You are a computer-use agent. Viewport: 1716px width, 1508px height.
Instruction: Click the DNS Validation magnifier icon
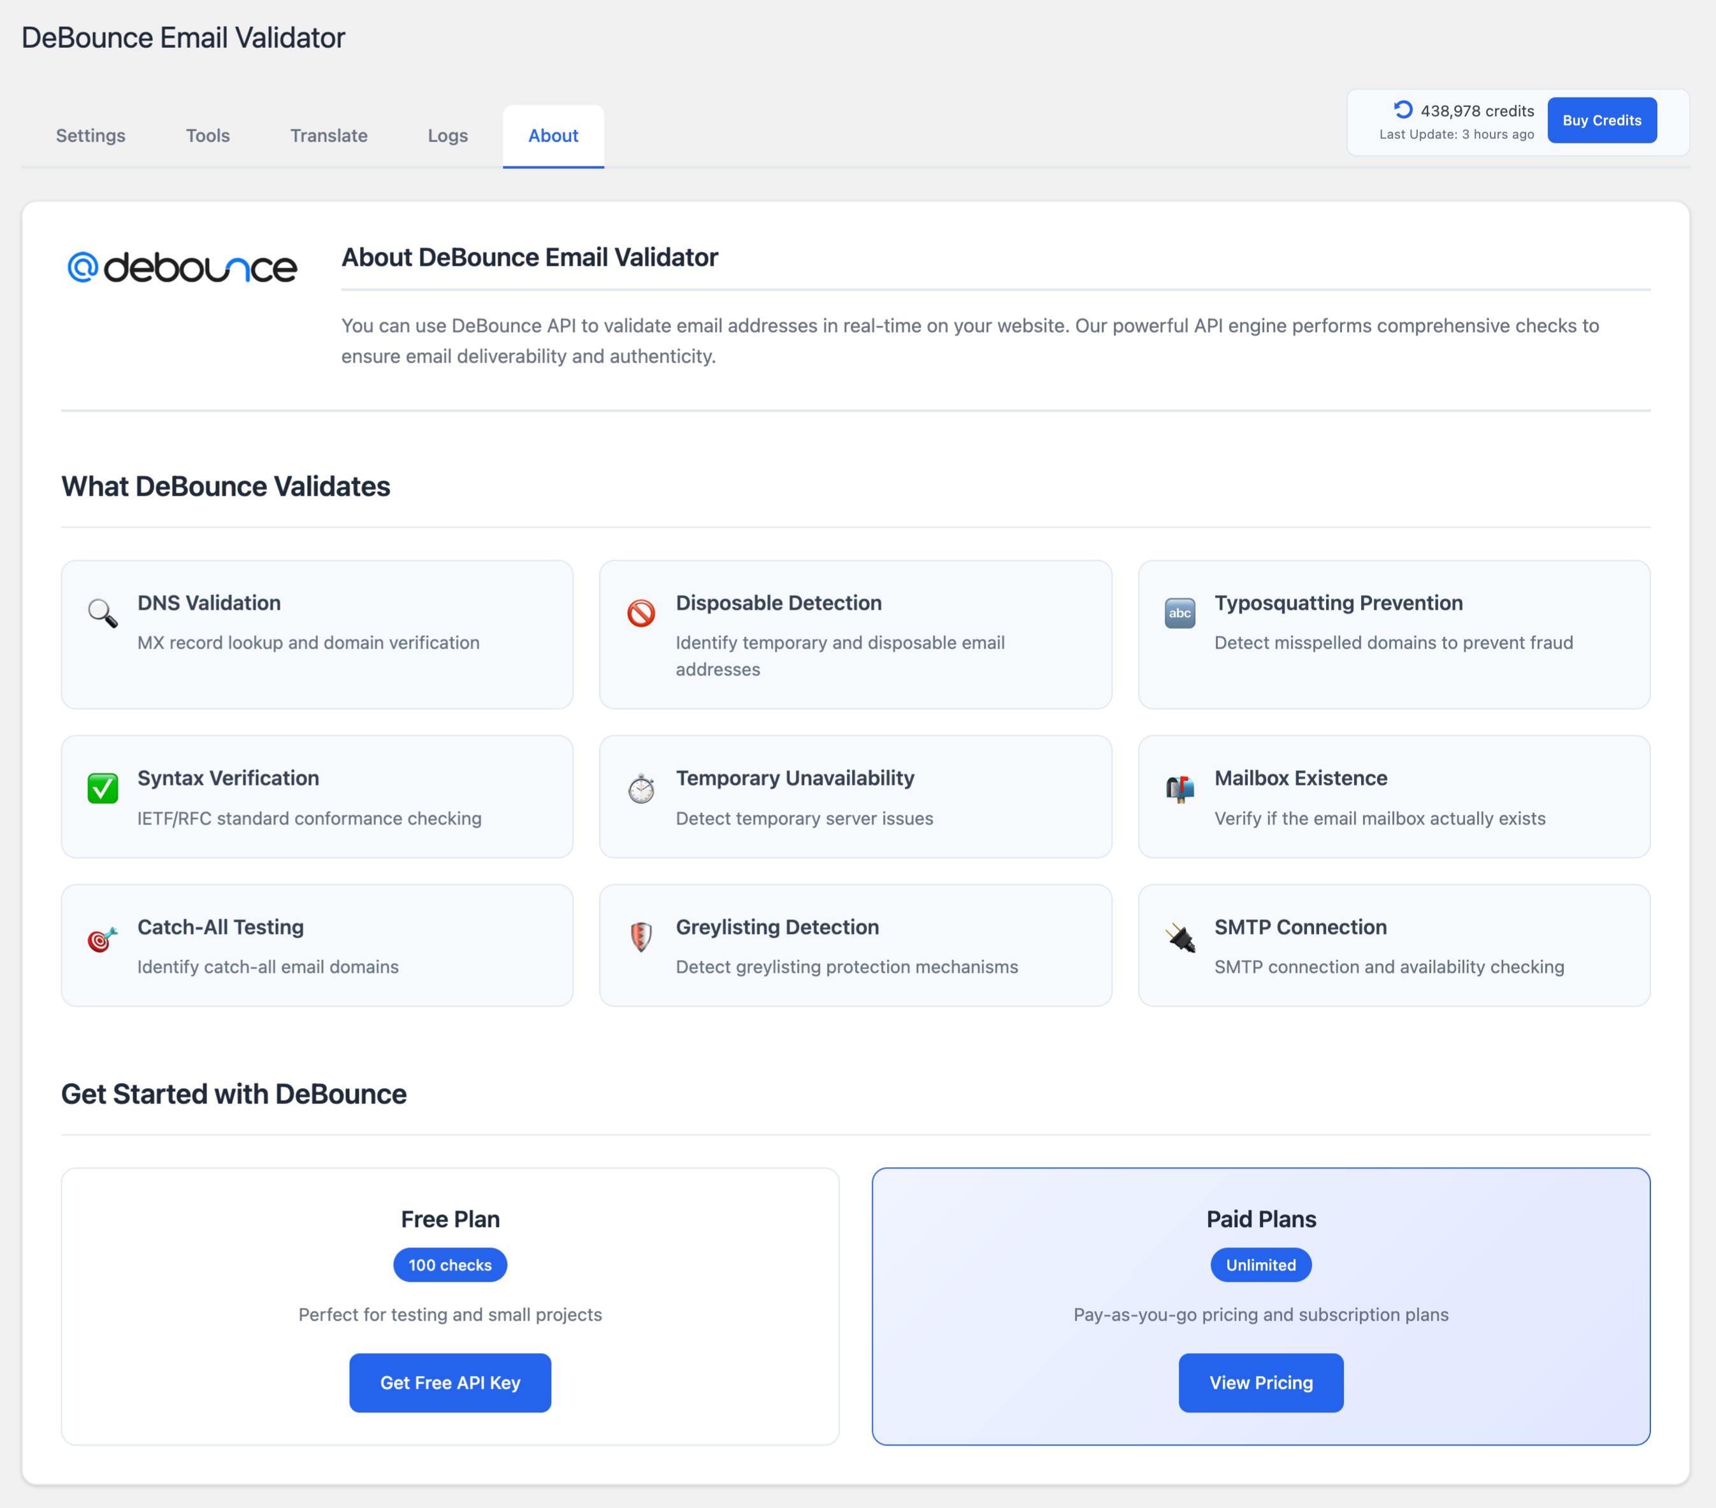[103, 613]
